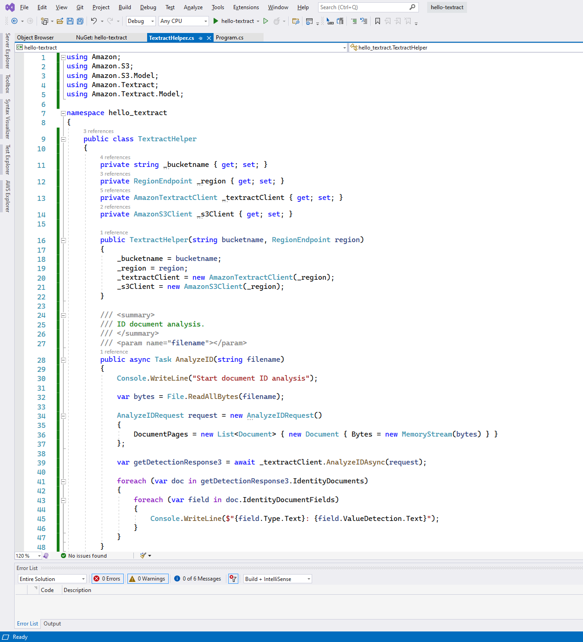Open the code cleanup options dropdown arrow

click(x=149, y=555)
